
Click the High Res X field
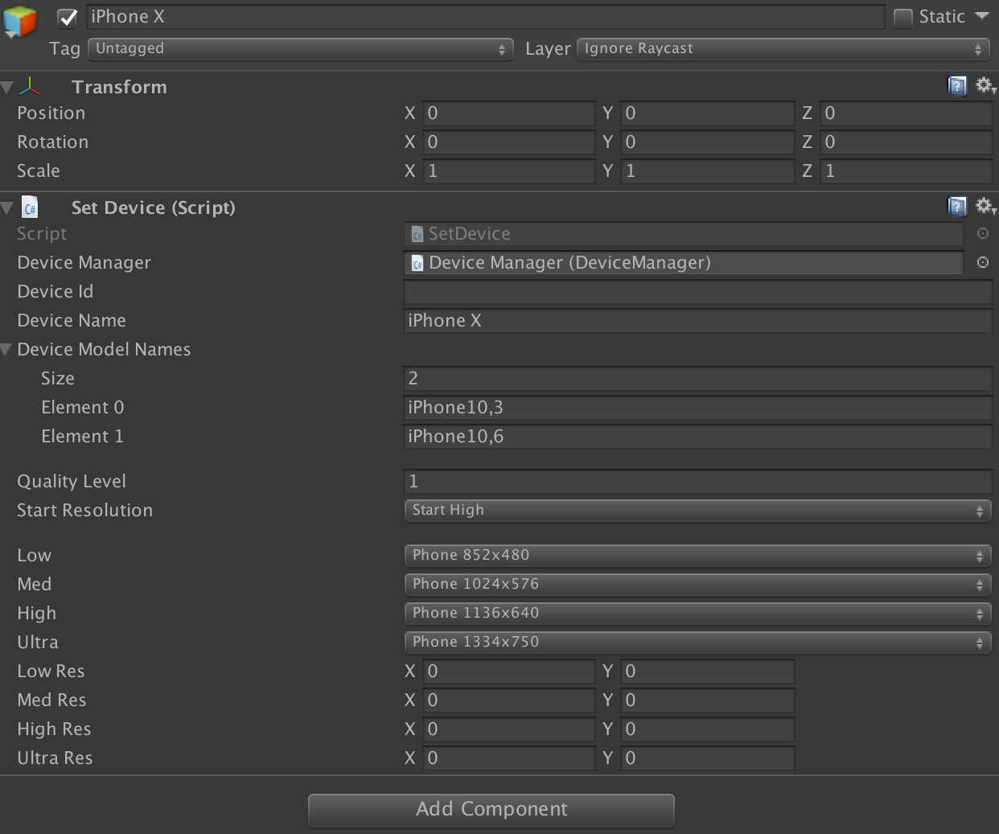(x=509, y=729)
